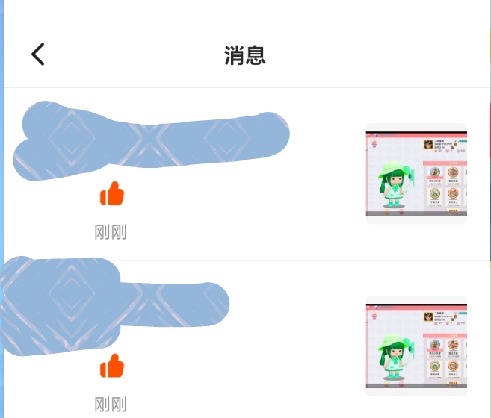
Task: Click the blue round badge in second thumbnail
Action: [x=435, y=344]
